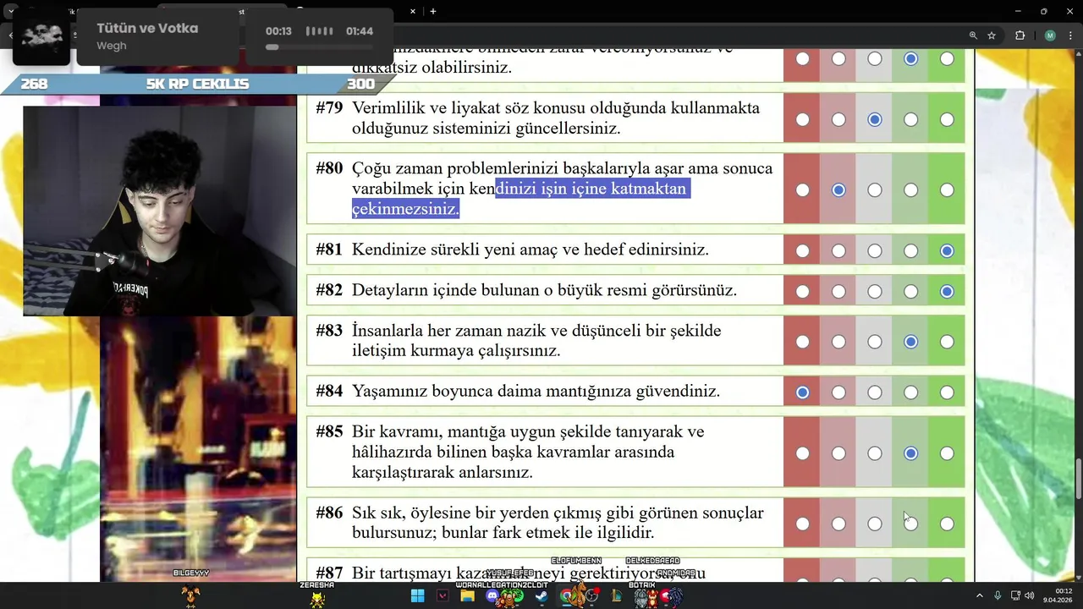Screen dimensions: 1083x609
Task: Open the browser Extensions puzzle icon
Action: pyautogui.click(x=1020, y=36)
